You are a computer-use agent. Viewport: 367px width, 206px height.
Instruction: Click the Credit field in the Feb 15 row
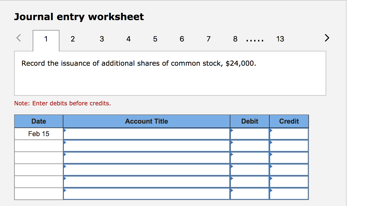pos(289,134)
